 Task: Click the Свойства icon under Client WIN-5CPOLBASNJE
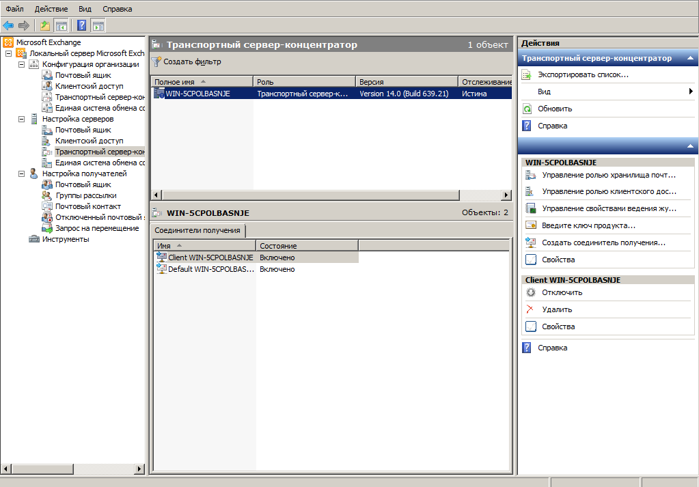pos(530,326)
